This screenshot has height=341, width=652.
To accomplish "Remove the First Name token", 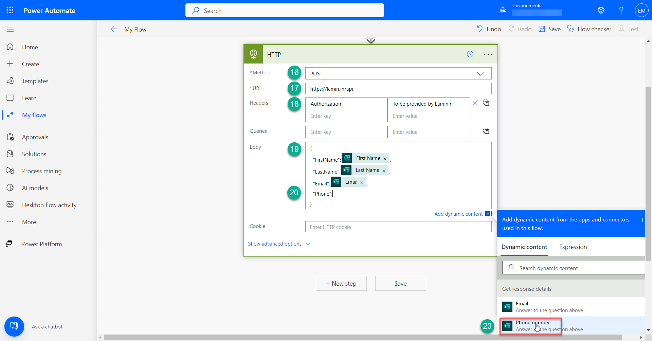I will (x=385, y=159).
